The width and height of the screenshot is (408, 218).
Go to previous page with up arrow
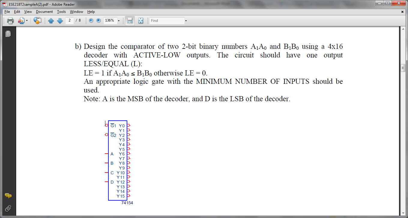[x=51, y=21]
